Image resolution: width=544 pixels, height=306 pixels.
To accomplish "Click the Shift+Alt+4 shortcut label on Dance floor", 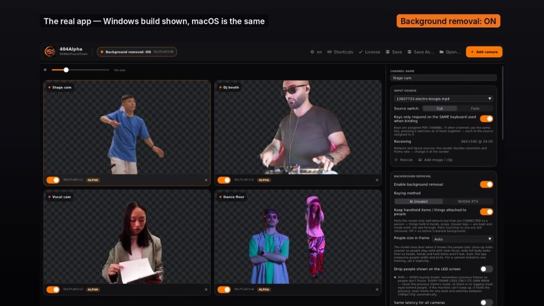I will [244, 289].
